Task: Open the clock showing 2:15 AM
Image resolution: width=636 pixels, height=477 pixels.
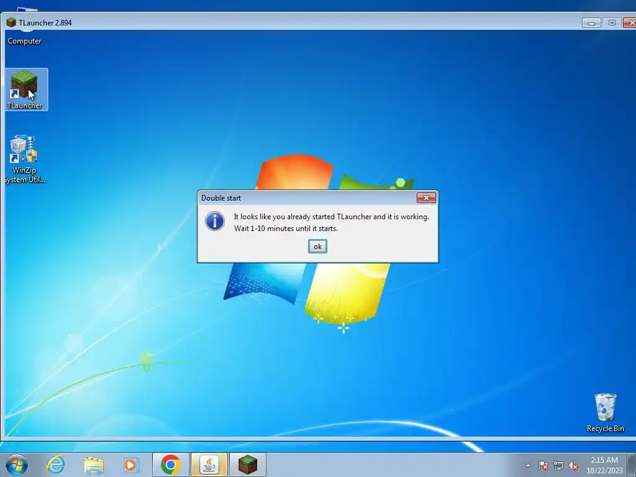Action: point(604,465)
